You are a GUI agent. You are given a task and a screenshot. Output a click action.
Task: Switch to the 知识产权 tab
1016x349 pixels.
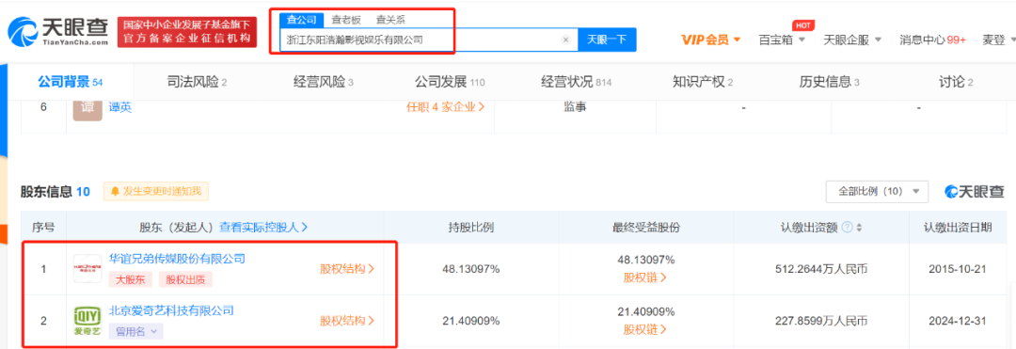pyautogui.click(x=703, y=82)
